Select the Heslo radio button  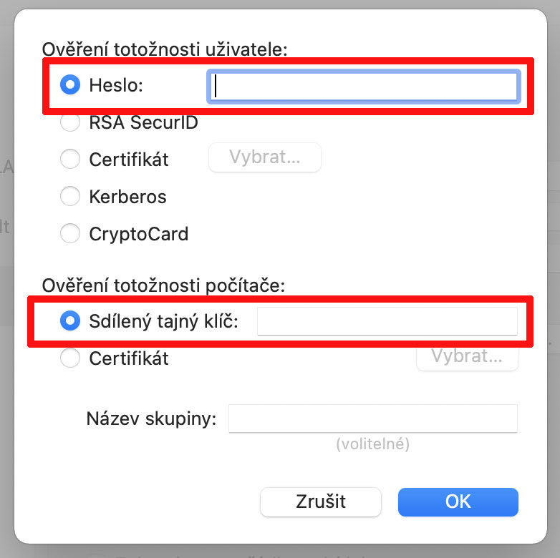point(70,85)
